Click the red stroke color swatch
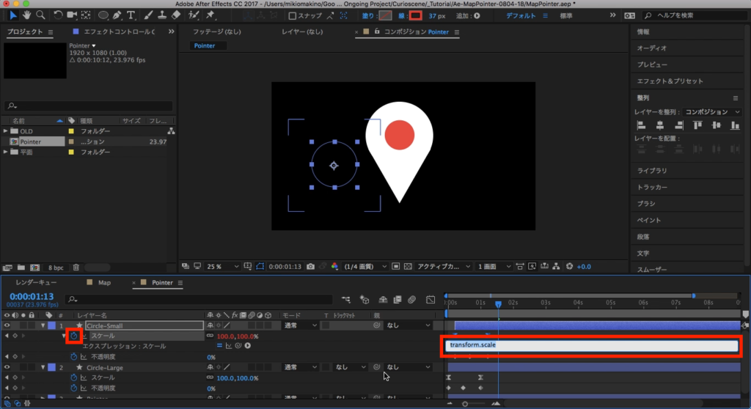Screen dimensions: 751x409 pyautogui.click(x=416, y=15)
